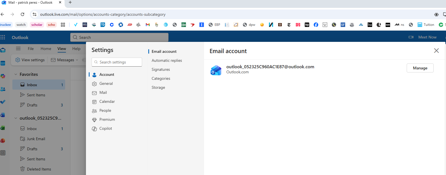Open the Messages dropdown in View ribbon
The height and width of the screenshot is (175, 446).
pos(65,60)
